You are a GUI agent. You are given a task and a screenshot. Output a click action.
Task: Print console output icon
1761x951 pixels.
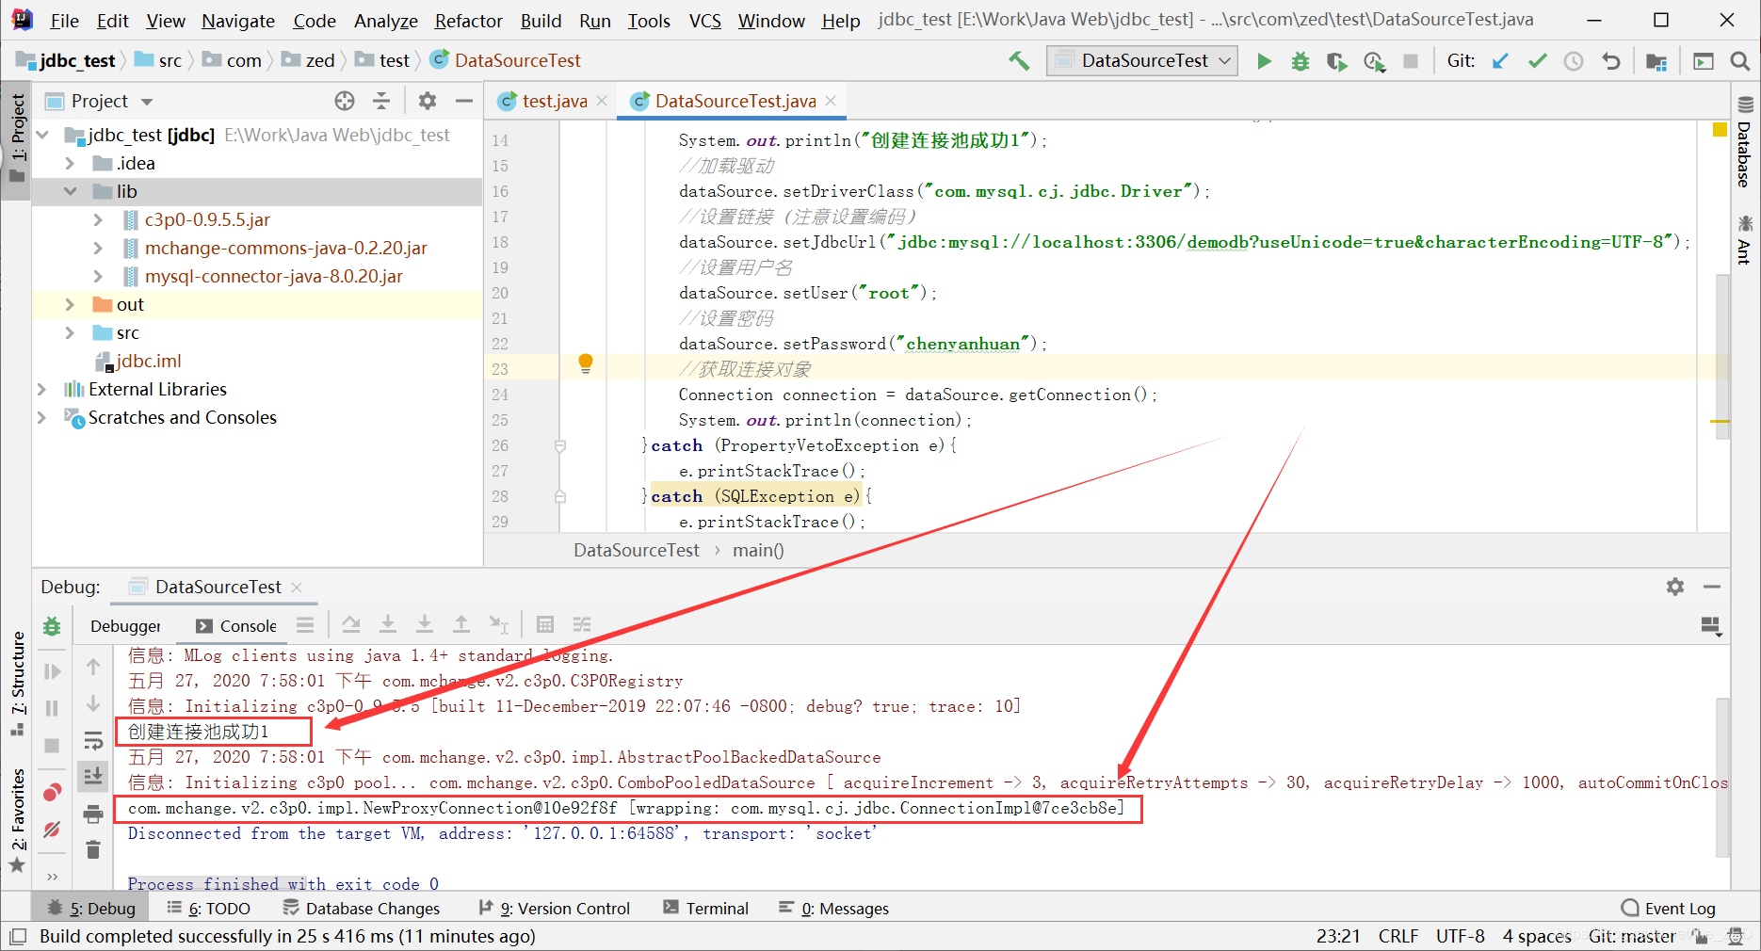(93, 814)
